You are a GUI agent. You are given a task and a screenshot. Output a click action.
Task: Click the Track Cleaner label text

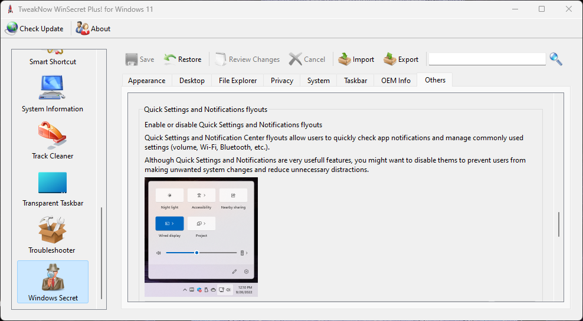53,156
